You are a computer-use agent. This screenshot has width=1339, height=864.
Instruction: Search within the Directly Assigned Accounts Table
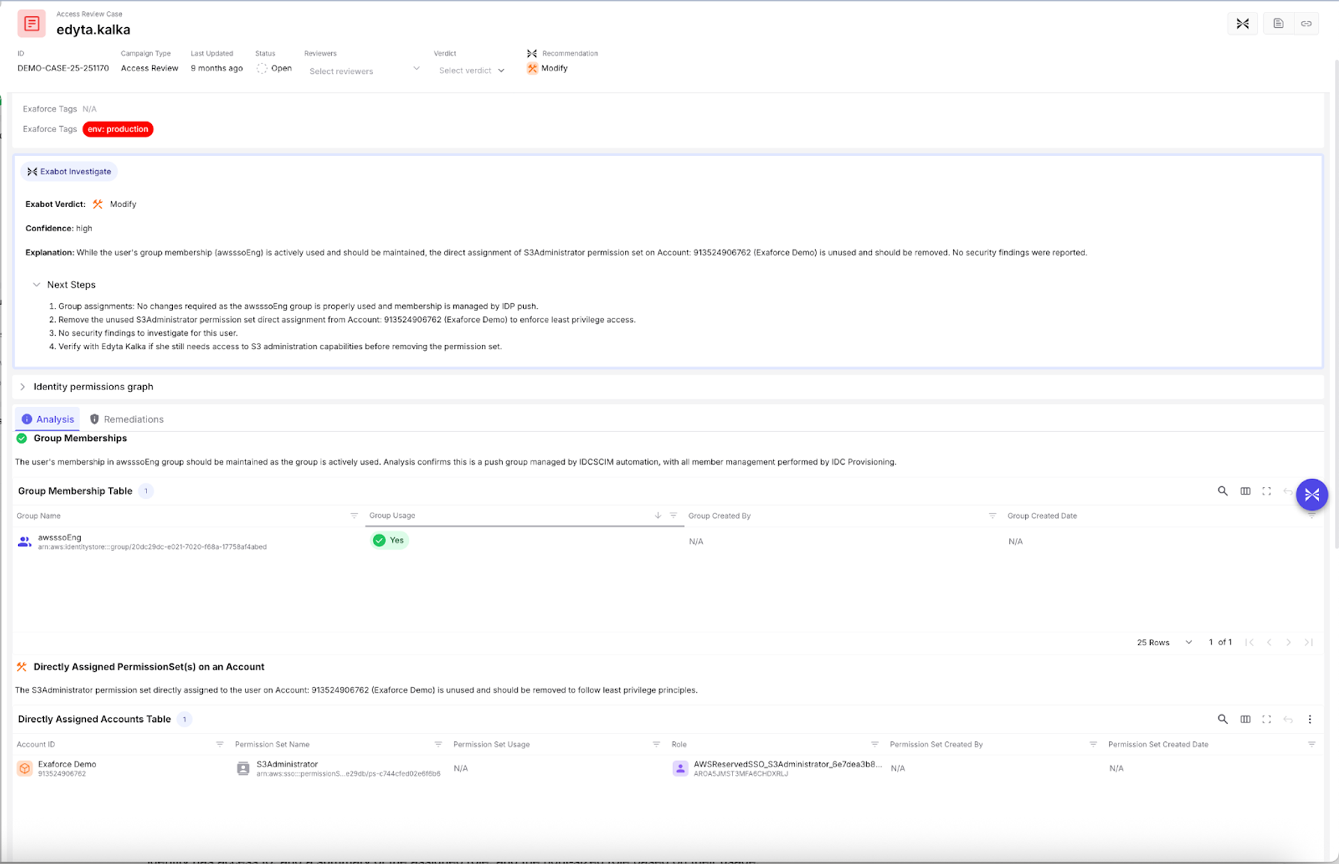[1223, 719]
